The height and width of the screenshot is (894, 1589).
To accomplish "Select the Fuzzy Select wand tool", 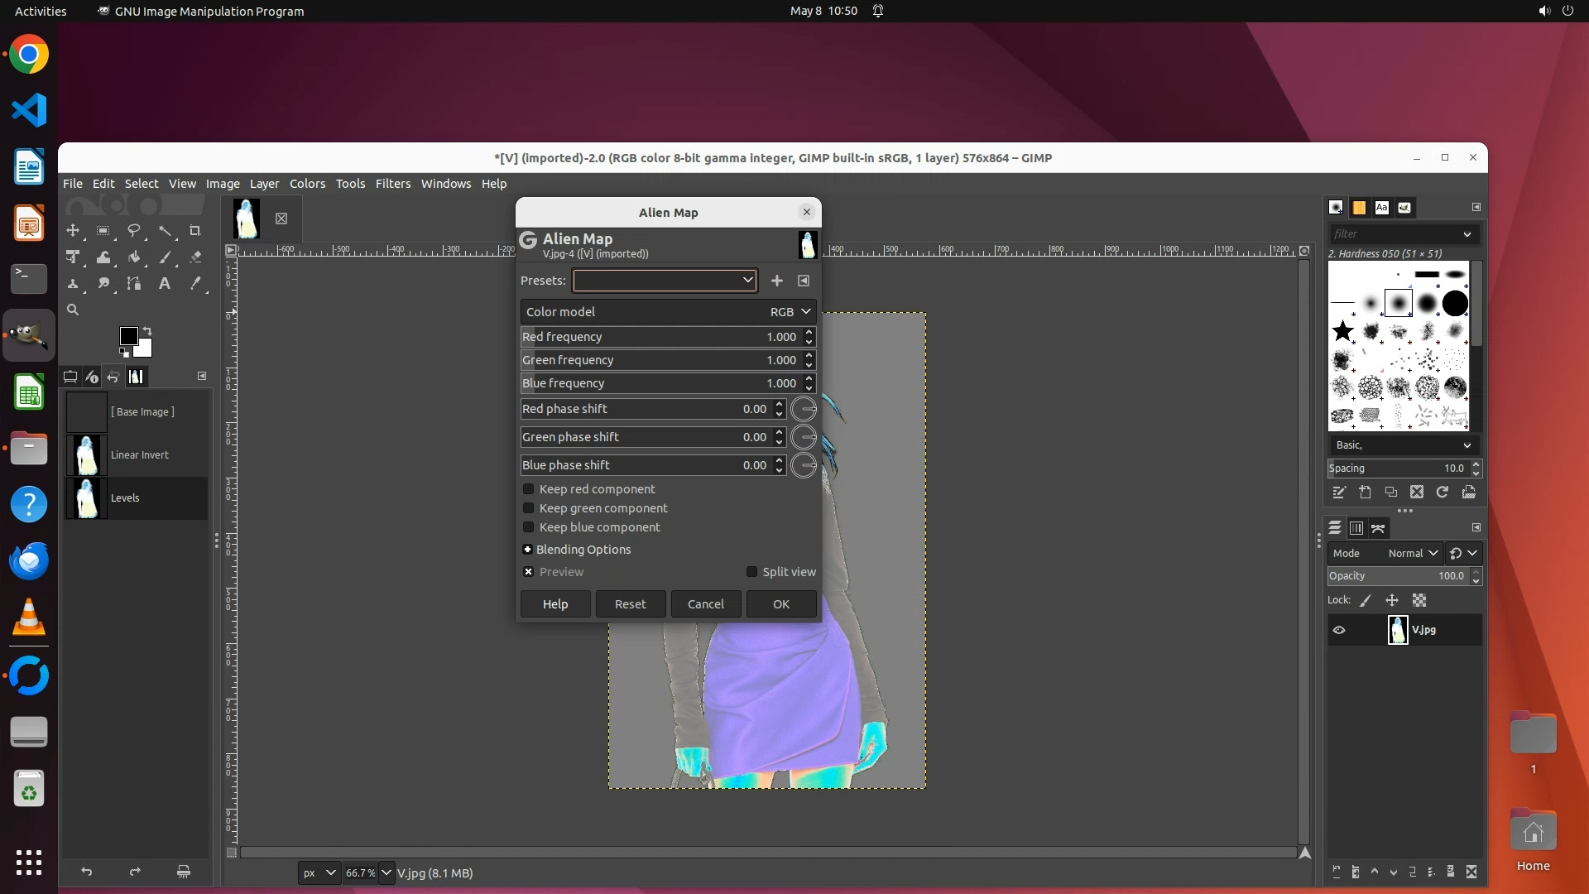I will 165,231.
